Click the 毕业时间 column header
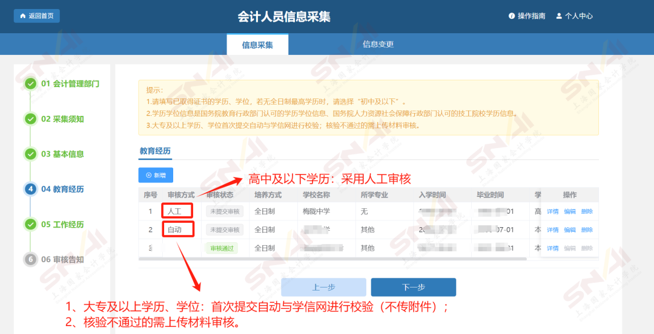Screen dimensions: 654x334 (x=490, y=194)
